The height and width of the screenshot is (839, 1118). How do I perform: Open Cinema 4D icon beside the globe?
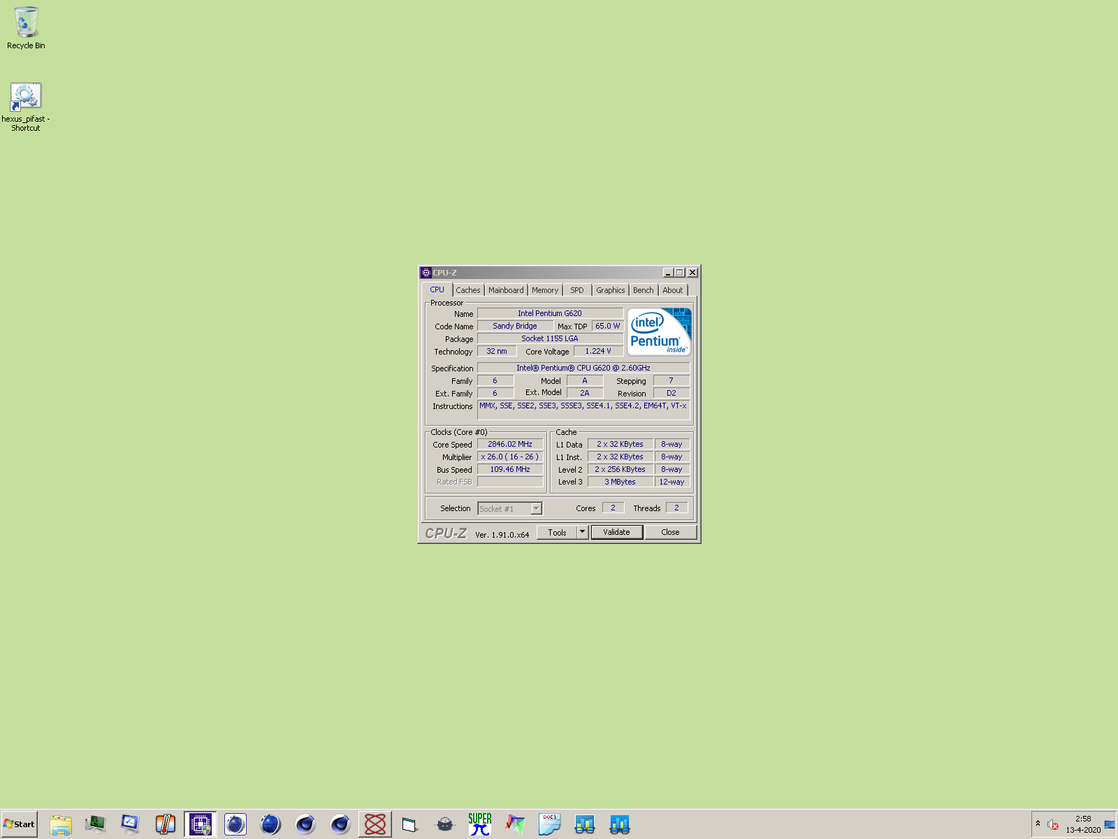click(x=305, y=824)
